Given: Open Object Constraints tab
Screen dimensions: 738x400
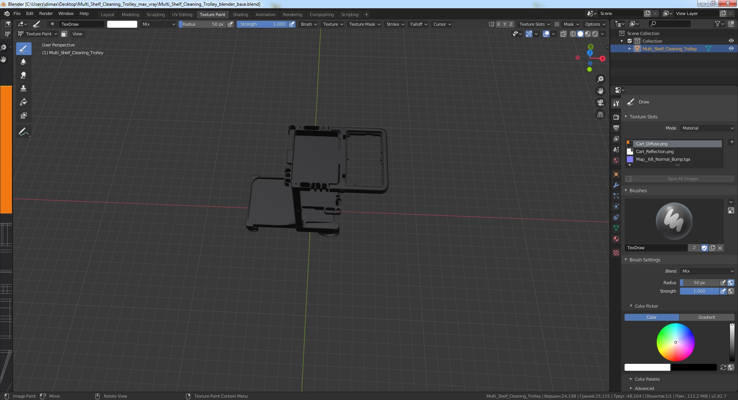Looking at the screenshot, I should (616, 217).
